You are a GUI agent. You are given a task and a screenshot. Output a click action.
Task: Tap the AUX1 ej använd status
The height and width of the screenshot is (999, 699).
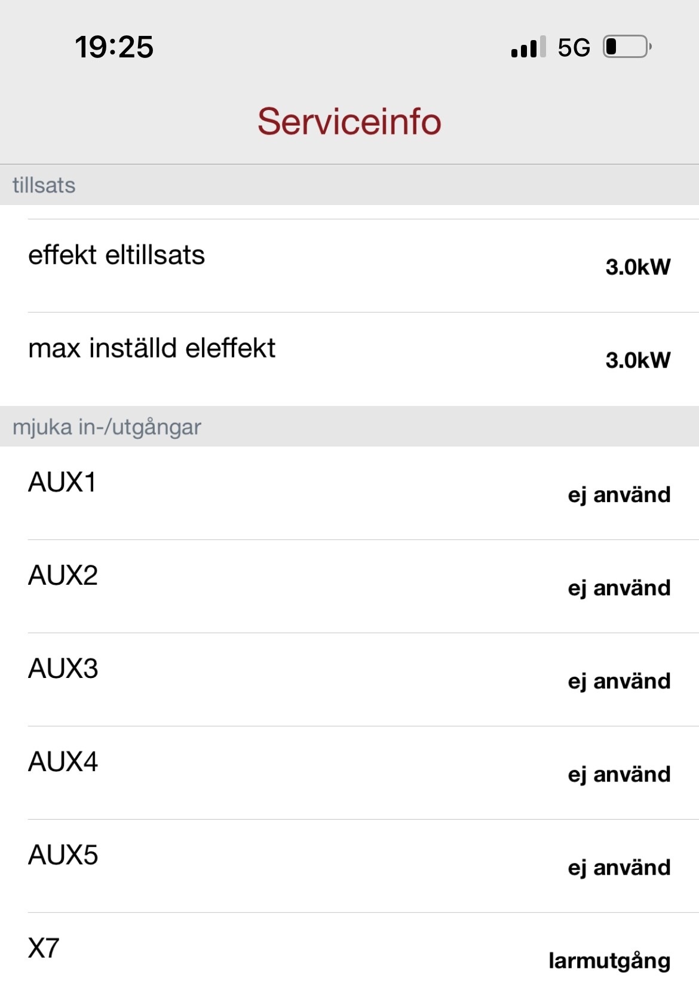coord(619,495)
